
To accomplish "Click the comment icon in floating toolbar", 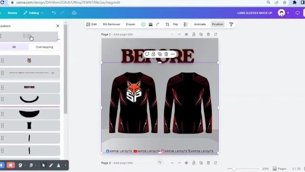I will point(147,54).
